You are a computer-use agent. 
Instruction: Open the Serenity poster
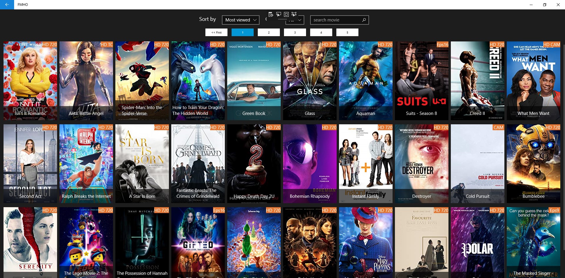point(30,242)
